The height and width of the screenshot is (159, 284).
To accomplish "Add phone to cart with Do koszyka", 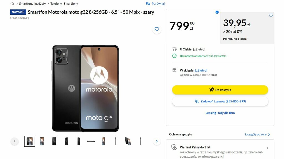I will click(220, 90).
